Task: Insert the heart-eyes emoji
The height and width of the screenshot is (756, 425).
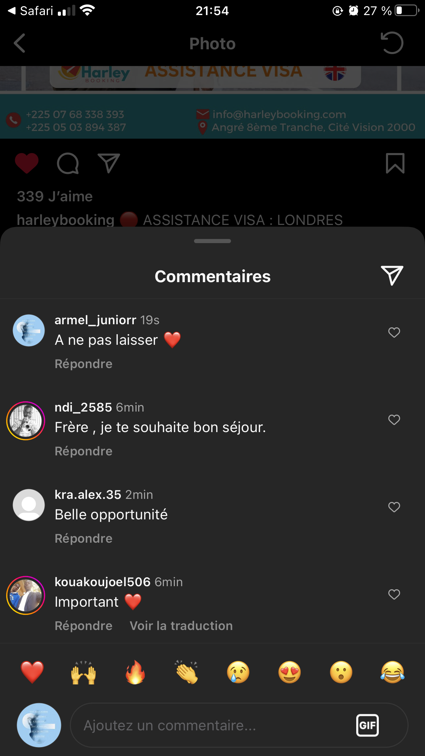Action: pos(289,672)
